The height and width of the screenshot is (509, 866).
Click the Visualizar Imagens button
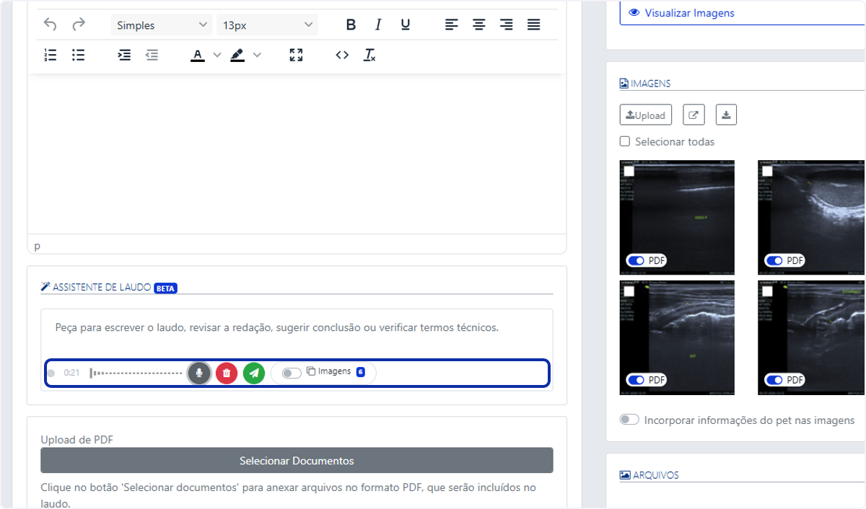(x=743, y=13)
